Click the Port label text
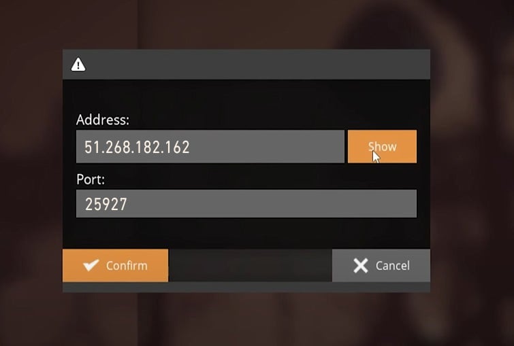The width and height of the screenshot is (514, 346). pyautogui.click(x=91, y=179)
